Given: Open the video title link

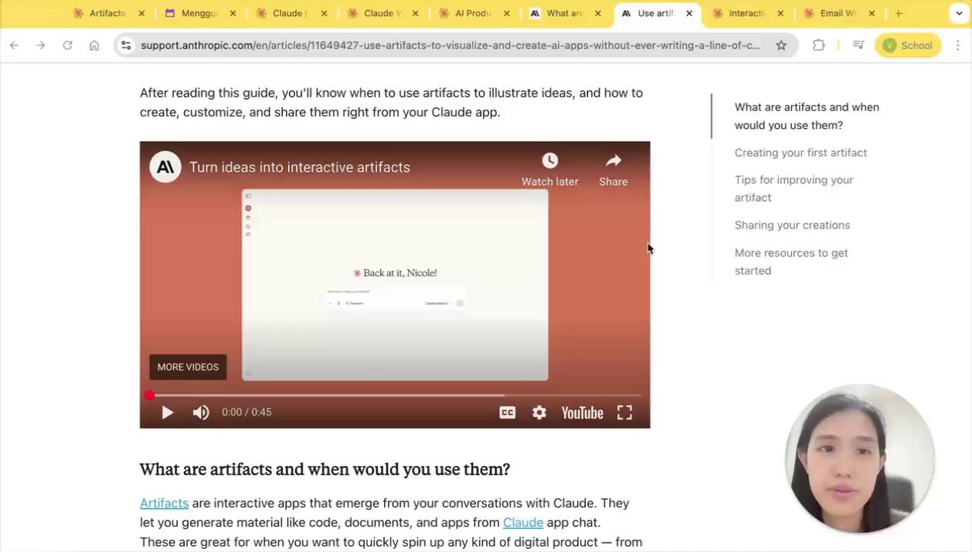Looking at the screenshot, I should 300,167.
